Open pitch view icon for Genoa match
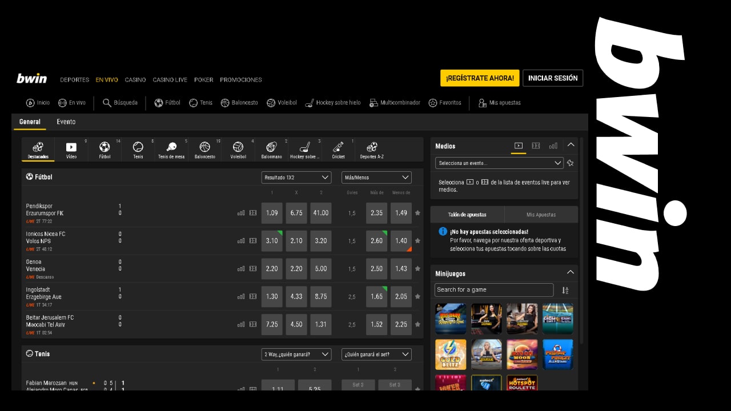The height and width of the screenshot is (411, 731). (x=253, y=269)
